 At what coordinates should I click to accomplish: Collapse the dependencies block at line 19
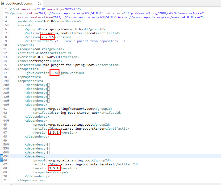pyautogui.click(x=8, y=81)
